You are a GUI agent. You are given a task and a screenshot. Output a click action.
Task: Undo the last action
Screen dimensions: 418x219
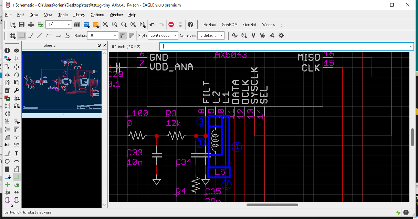[152, 25]
